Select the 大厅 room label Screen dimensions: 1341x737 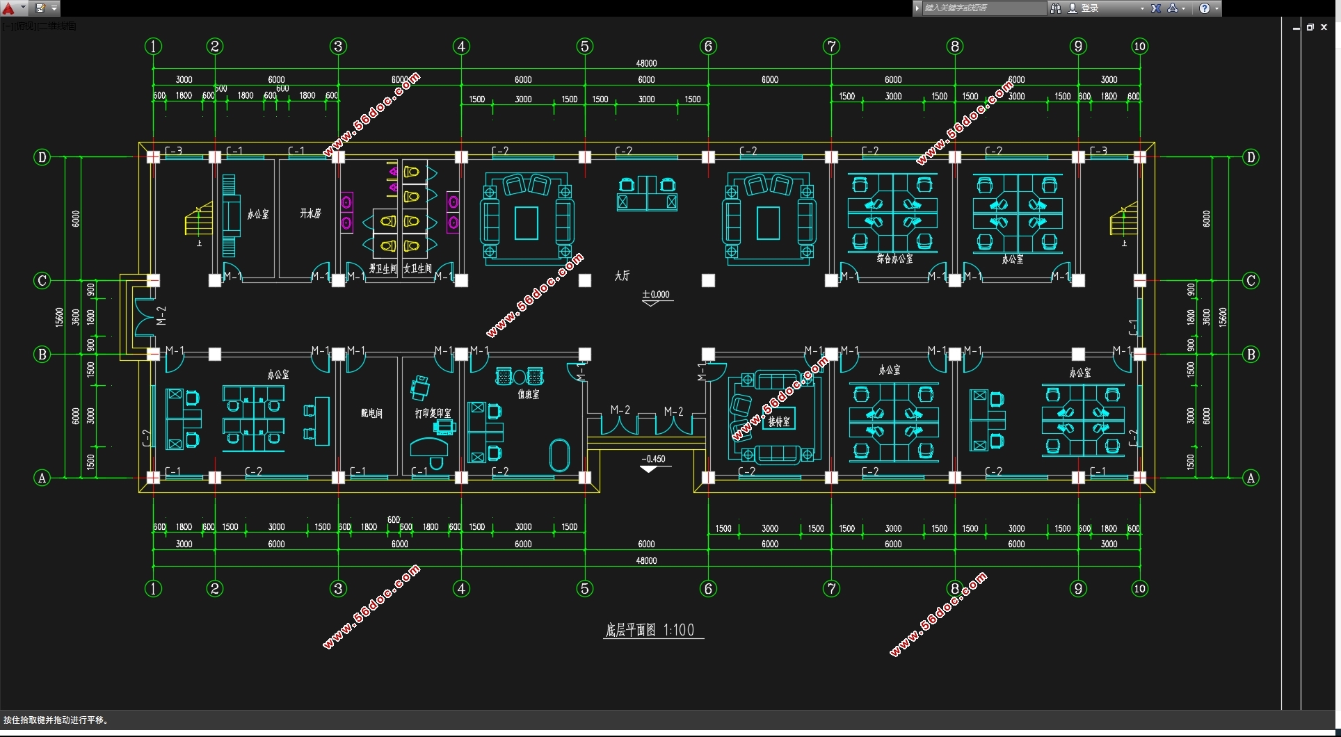tap(622, 276)
